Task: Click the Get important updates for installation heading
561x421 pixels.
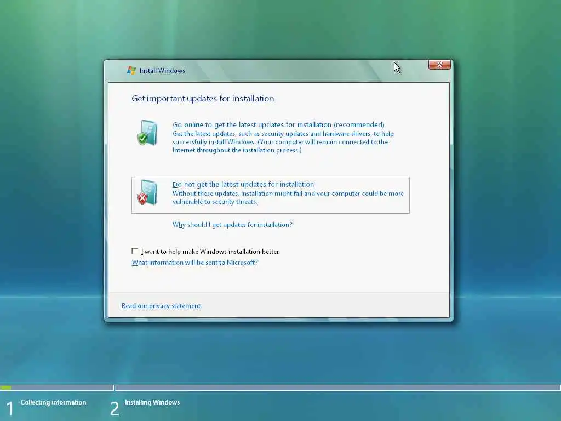Action: tap(203, 99)
